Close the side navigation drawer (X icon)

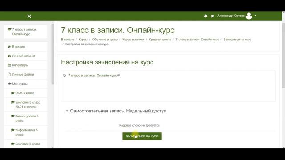pyautogui.click(x=29, y=16)
